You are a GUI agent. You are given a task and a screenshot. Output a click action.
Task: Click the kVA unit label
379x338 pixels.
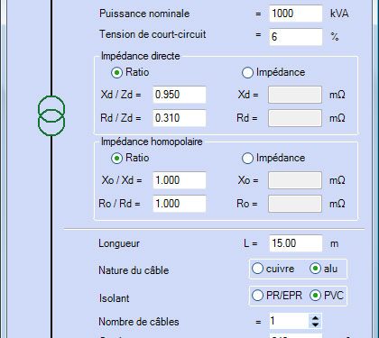coord(339,14)
